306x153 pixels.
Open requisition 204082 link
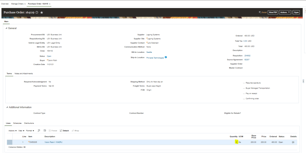247,55
